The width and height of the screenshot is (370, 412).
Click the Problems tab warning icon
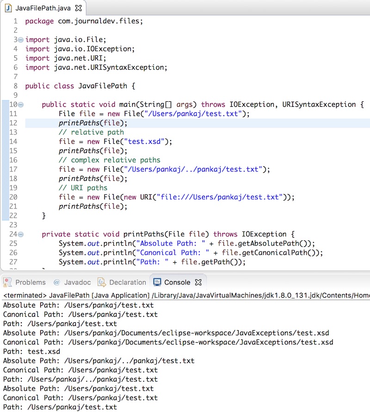tap(7, 282)
